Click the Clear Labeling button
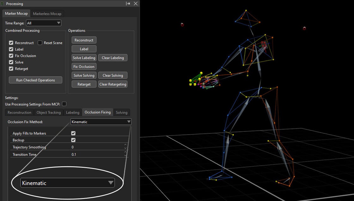 click(113, 58)
